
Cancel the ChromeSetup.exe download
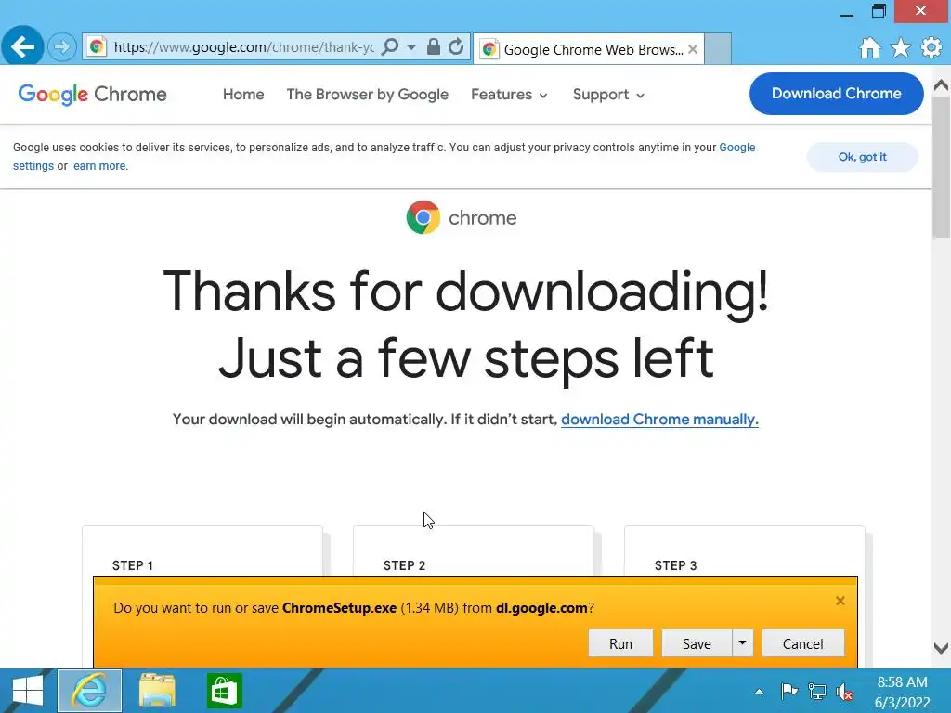[803, 643]
